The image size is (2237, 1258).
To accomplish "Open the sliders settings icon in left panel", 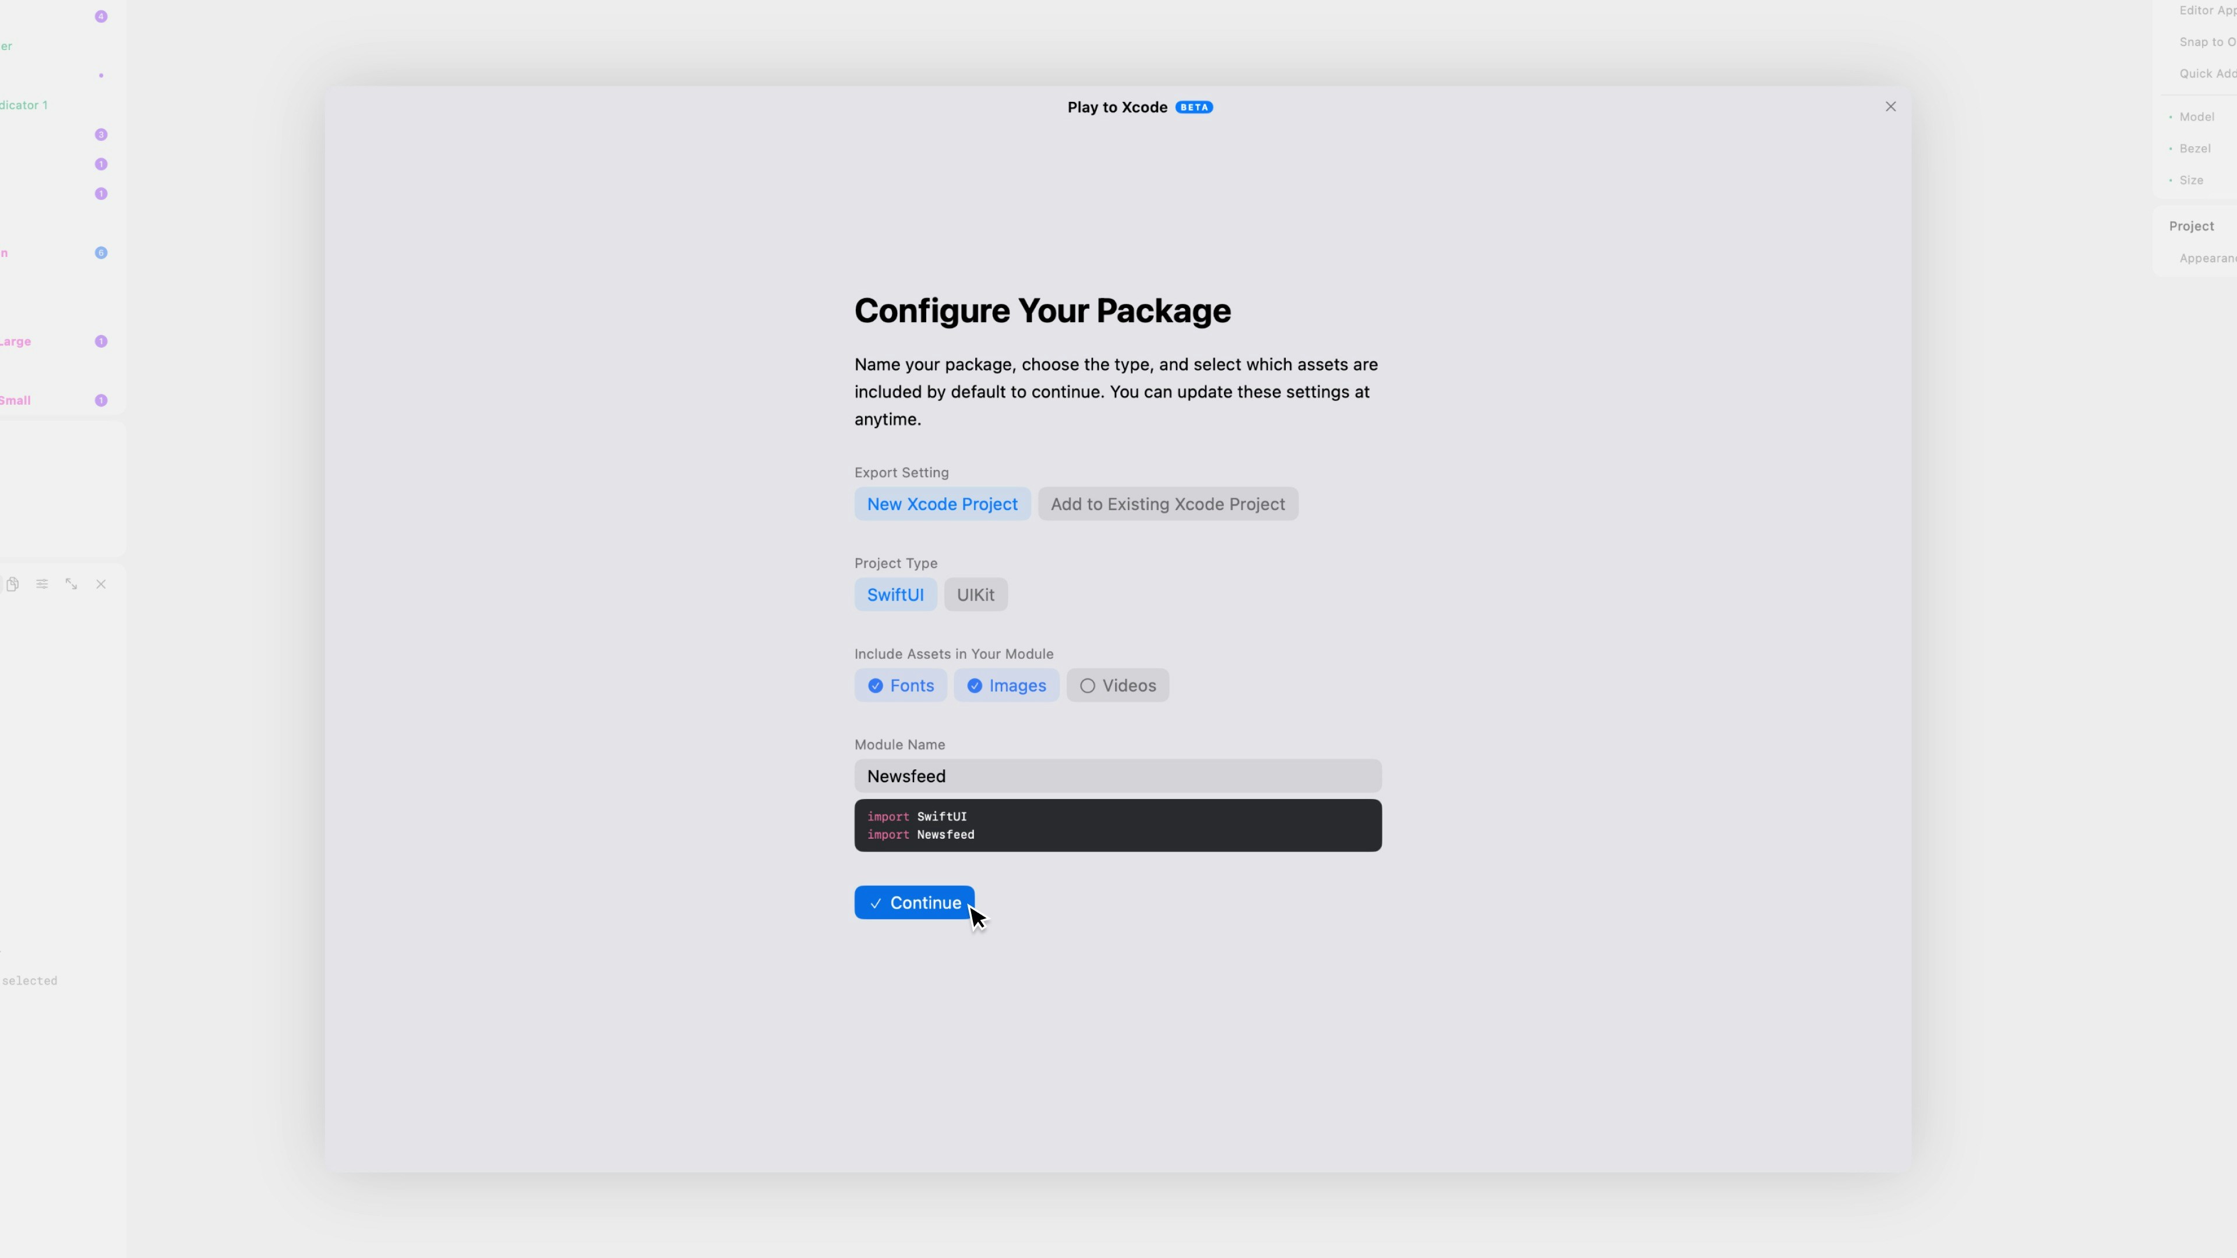I will [42, 584].
